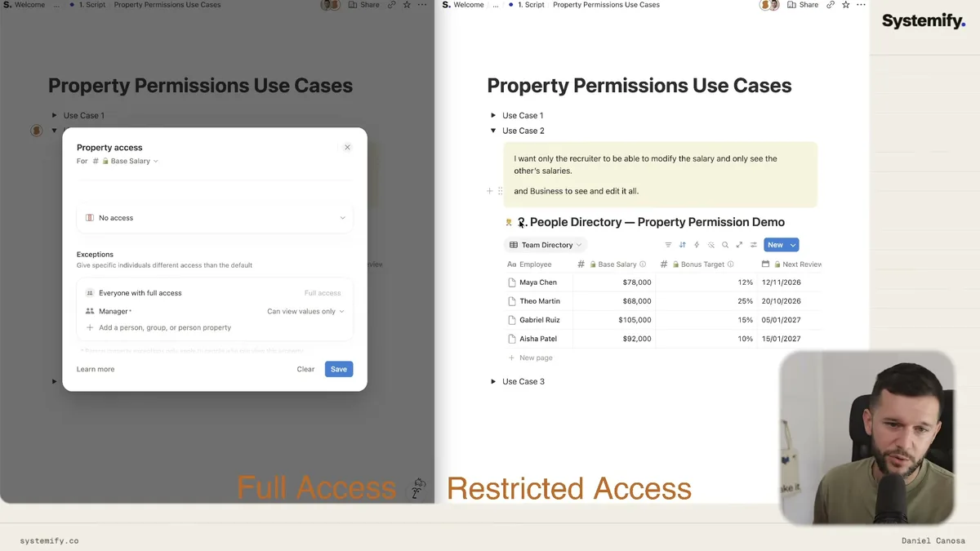This screenshot has width=980, height=551.
Task: Click the New button in People Directory
Action: coord(775,245)
